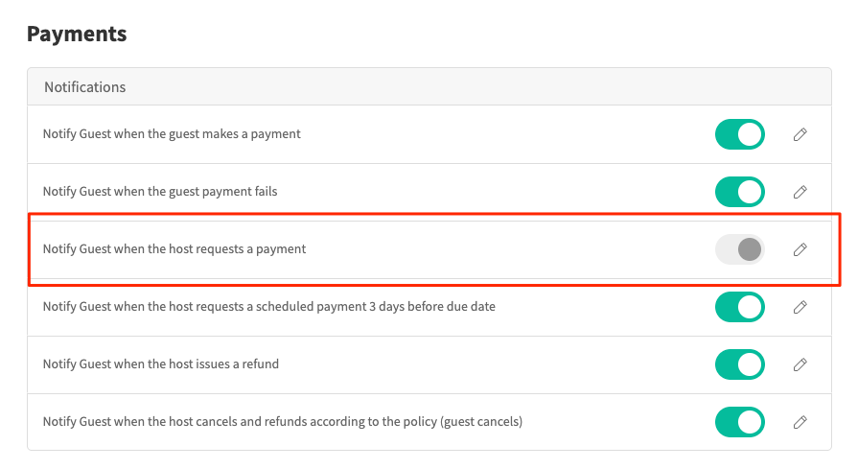
Task: Click "Notify Guest when the guest makes a payment" text
Action: point(172,134)
